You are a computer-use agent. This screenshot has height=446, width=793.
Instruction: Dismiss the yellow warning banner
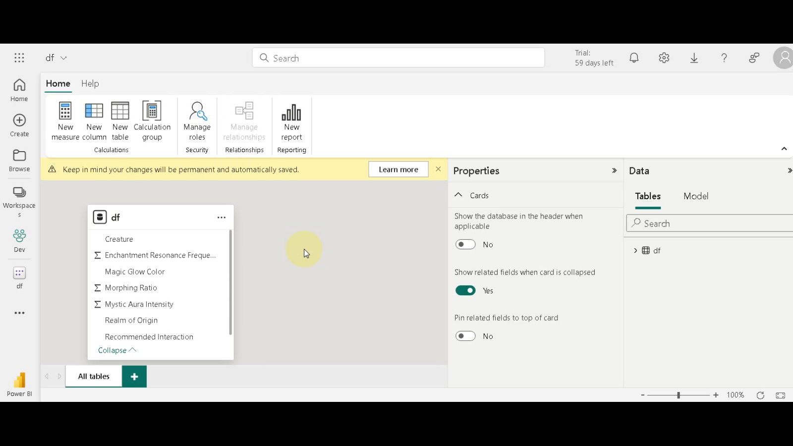(x=438, y=169)
